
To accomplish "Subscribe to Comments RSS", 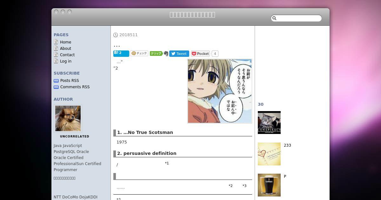I will tap(75, 87).
